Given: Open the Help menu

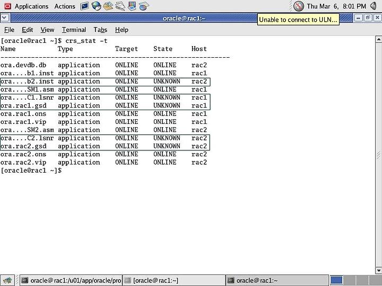Looking at the screenshot, I should pyautogui.click(x=121, y=30).
